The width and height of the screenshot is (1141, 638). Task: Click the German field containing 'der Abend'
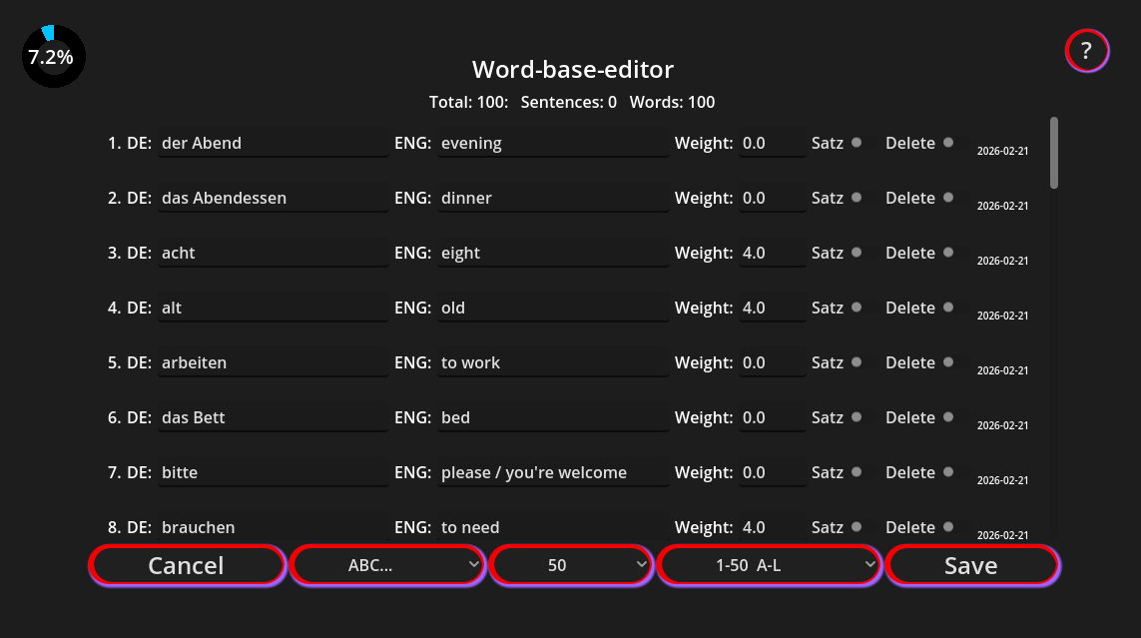click(x=273, y=143)
